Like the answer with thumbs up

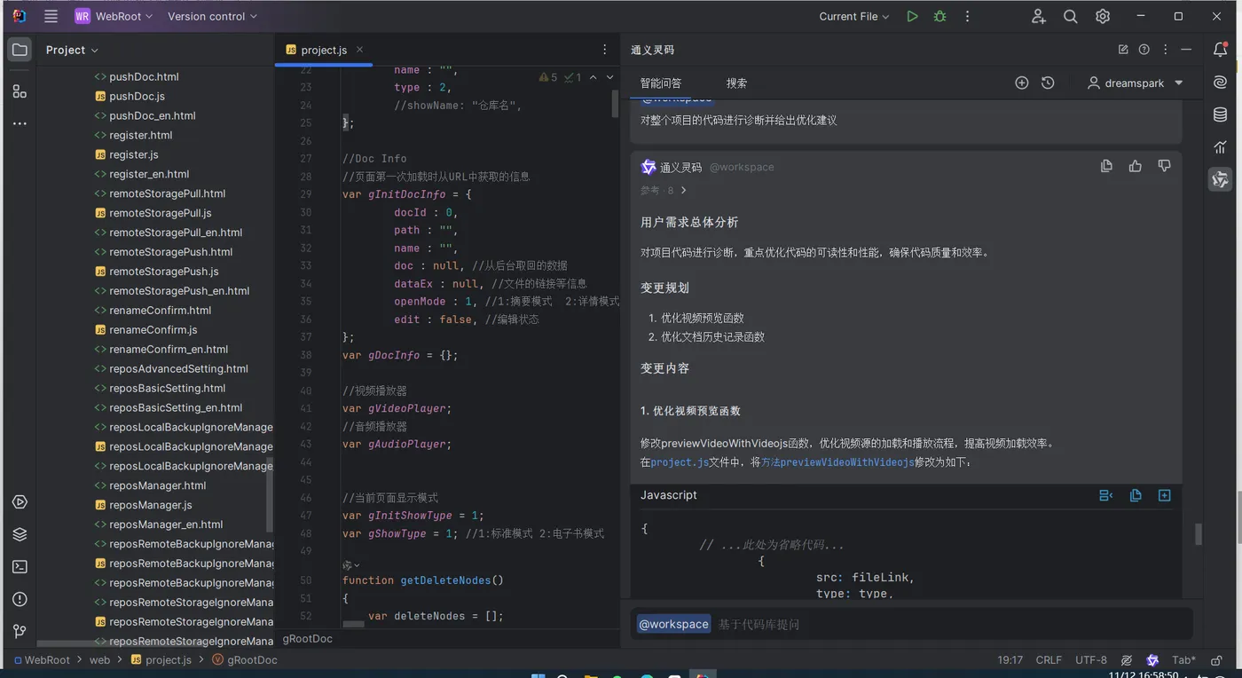(x=1136, y=166)
